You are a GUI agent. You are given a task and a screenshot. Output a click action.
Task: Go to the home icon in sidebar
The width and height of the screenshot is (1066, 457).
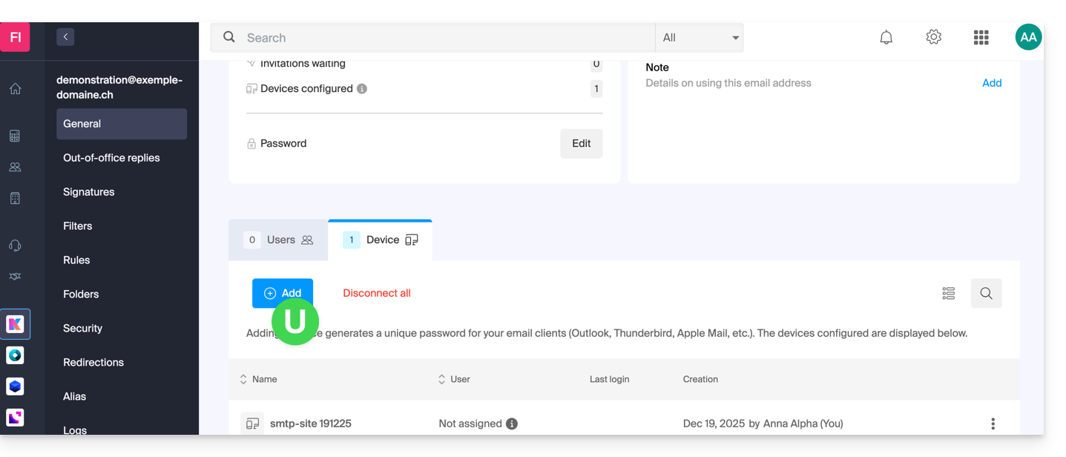15,89
